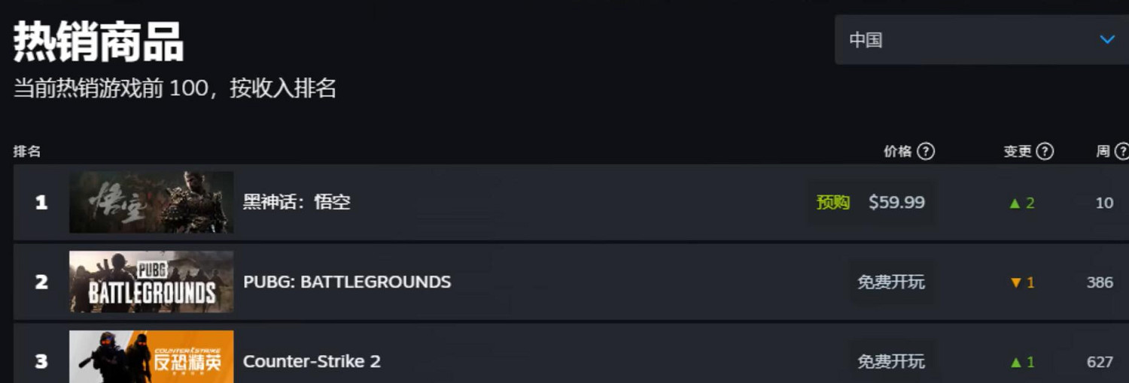Click the PUBG: BATTLEGROUNDS title link

pos(347,282)
